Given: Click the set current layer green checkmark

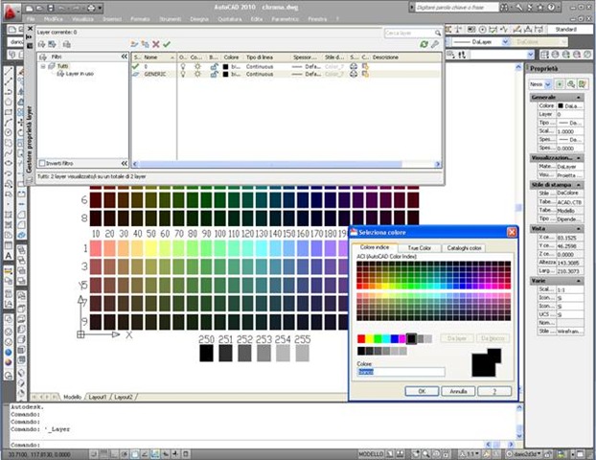Looking at the screenshot, I should coord(167,44).
